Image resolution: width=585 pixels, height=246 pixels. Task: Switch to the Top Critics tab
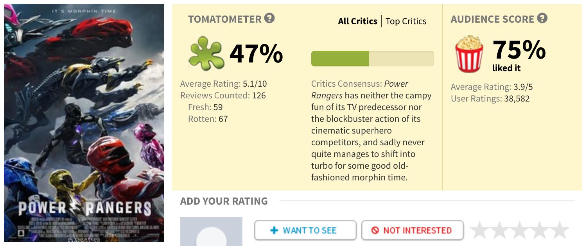tap(406, 21)
